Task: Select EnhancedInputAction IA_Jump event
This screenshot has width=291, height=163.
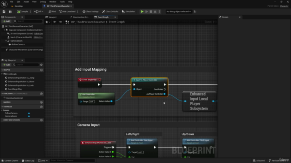Action: tap(21, 78)
